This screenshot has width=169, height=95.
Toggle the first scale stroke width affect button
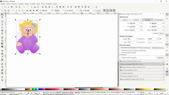(x=104, y=11)
